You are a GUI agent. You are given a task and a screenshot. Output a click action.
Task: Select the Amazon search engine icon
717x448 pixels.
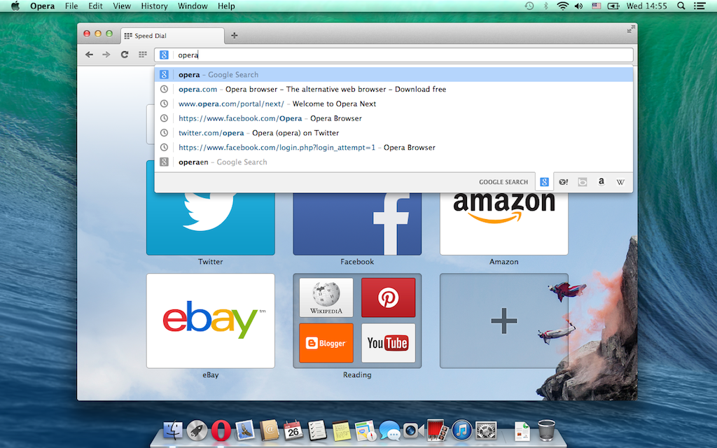click(601, 182)
